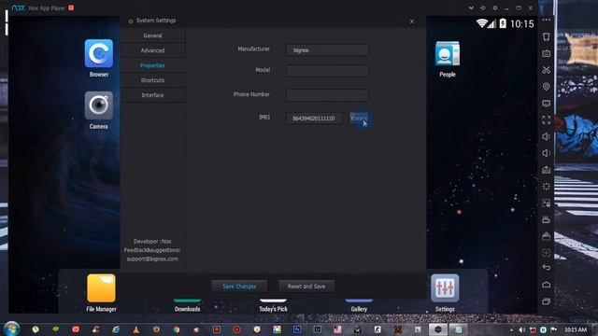This screenshot has height=336, width=598.
Task: Open the virtual location tool in sidebar
Action: pyautogui.click(x=546, y=87)
